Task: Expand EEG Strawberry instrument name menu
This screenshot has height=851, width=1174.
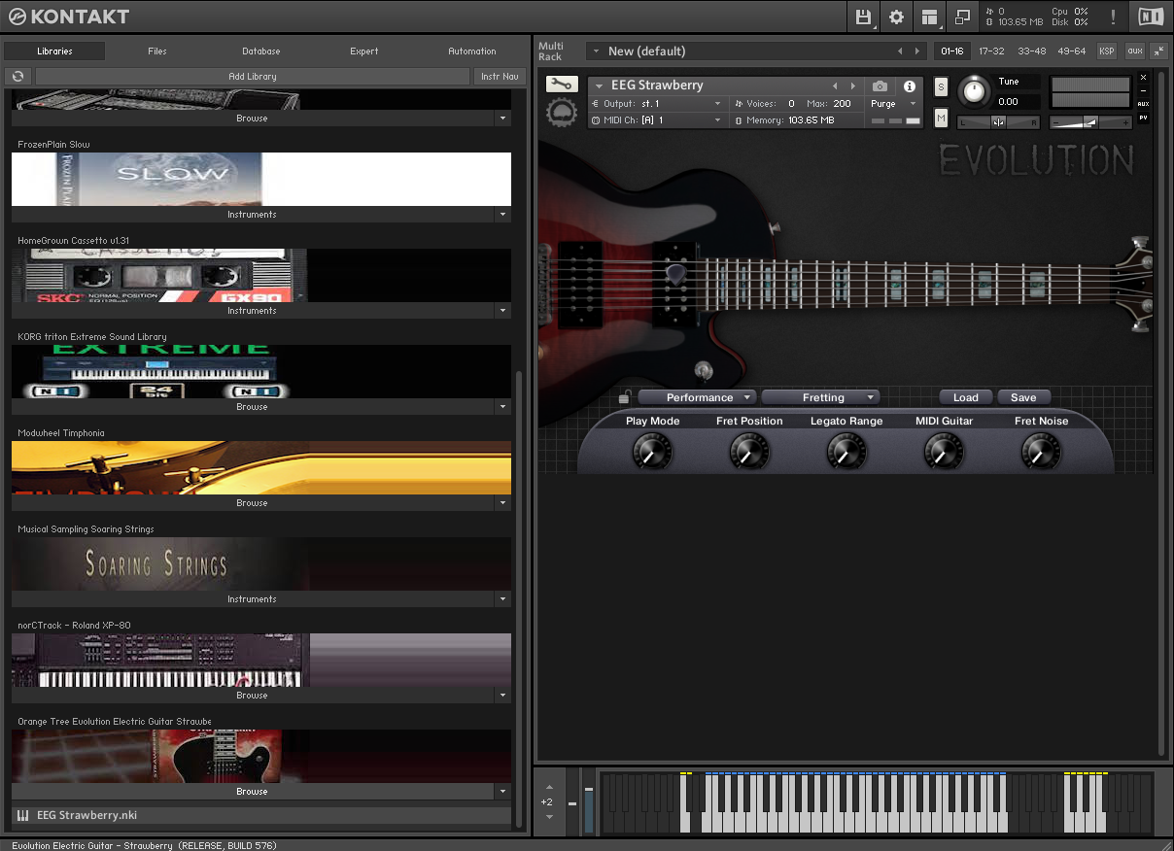Action: point(599,86)
